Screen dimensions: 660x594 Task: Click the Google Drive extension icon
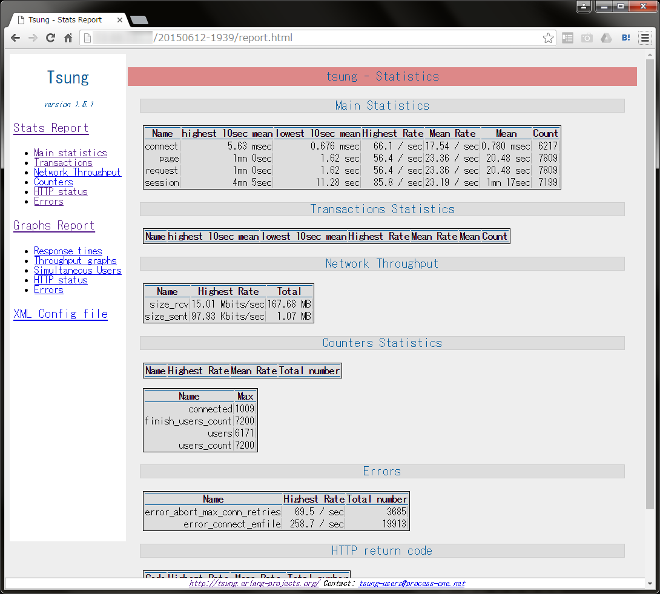pyautogui.click(x=606, y=38)
